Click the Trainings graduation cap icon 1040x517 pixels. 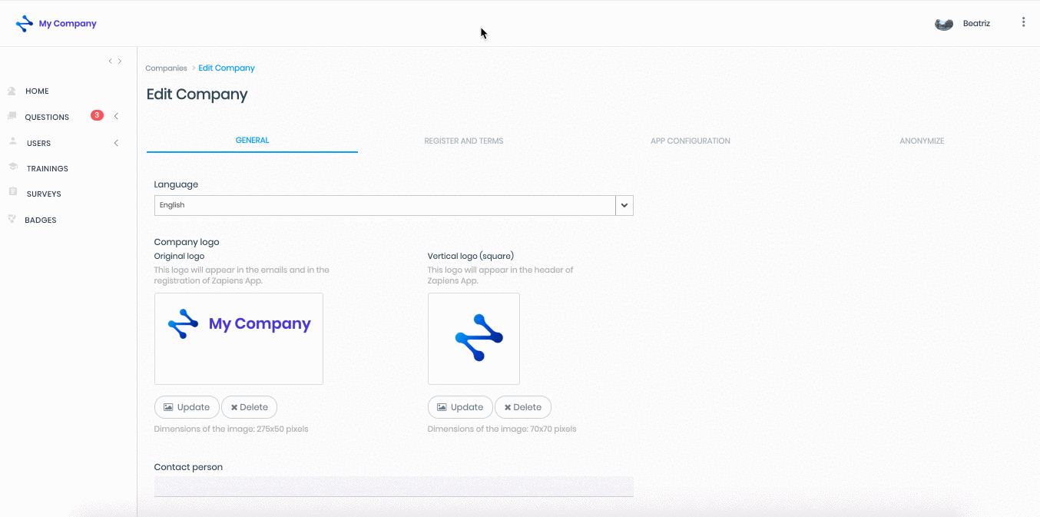[x=12, y=167]
